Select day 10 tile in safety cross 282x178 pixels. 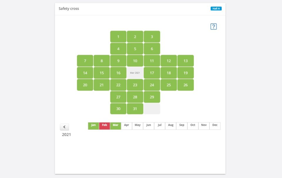tap(135, 61)
